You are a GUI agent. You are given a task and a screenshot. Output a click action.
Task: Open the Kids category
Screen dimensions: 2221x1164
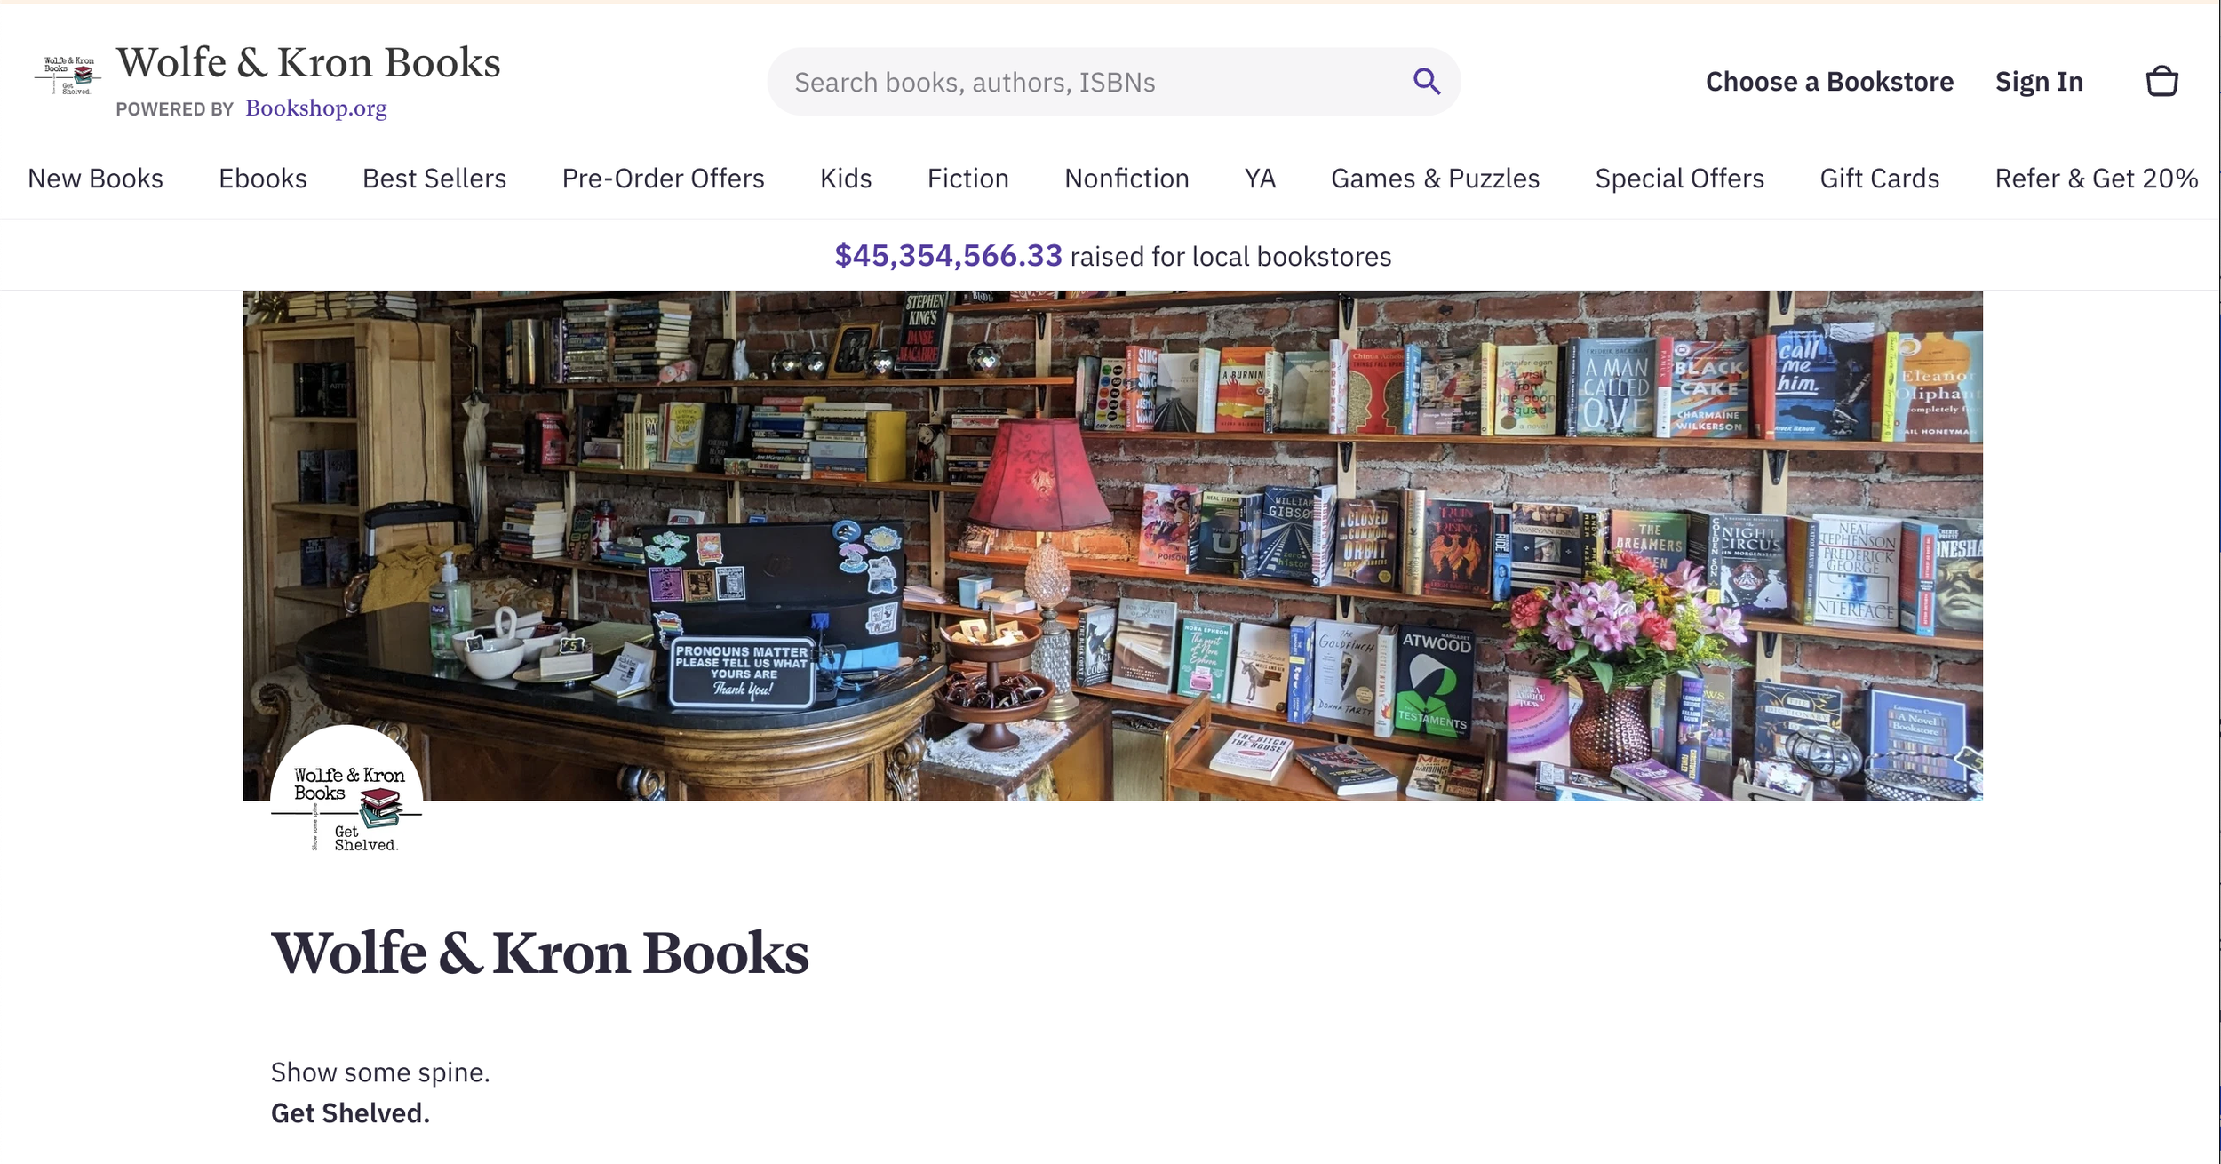point(846,179)
